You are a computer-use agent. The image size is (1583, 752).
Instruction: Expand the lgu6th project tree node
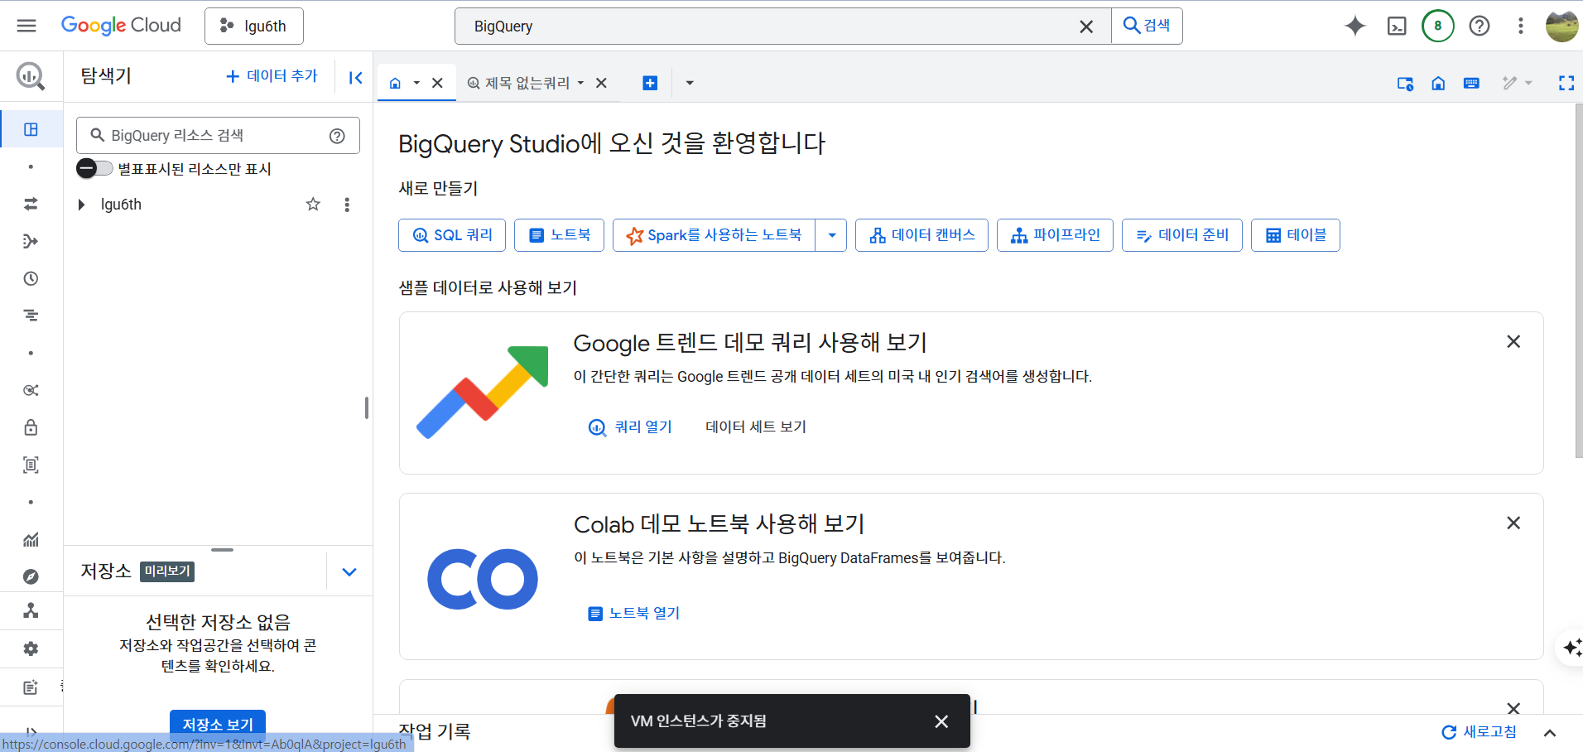pyautogui.click(x=81, y=205)
